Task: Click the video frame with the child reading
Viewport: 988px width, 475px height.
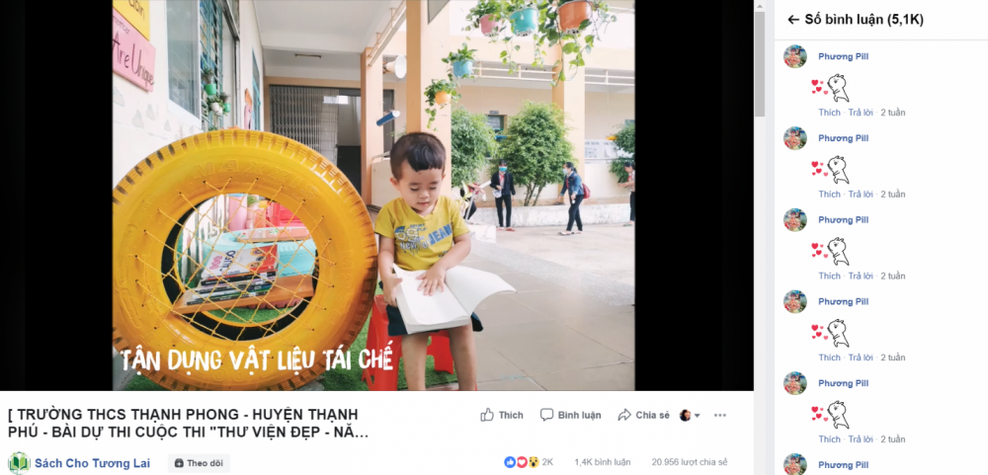Action: [x=373, y=196]
